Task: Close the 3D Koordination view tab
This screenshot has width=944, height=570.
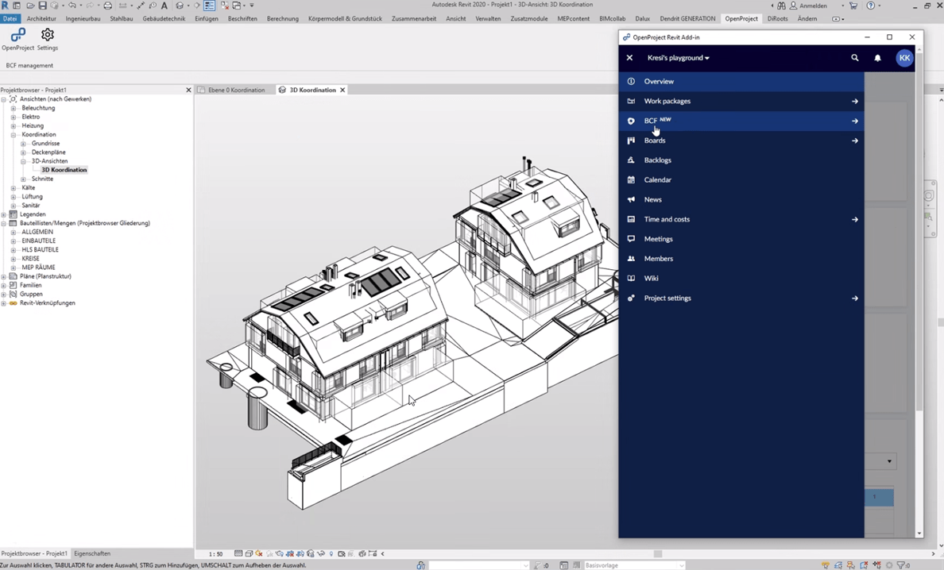Action: (x=342, y=91)
